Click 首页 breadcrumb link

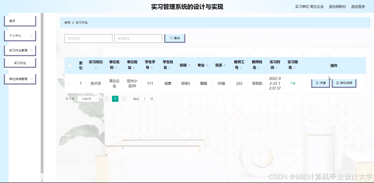[67, 23]
